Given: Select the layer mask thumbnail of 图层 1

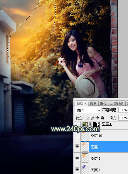Looking at the screenshot, I should (x=96, y=124).
